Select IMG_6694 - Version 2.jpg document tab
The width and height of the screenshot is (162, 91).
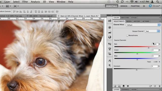[x=41, y=16]
